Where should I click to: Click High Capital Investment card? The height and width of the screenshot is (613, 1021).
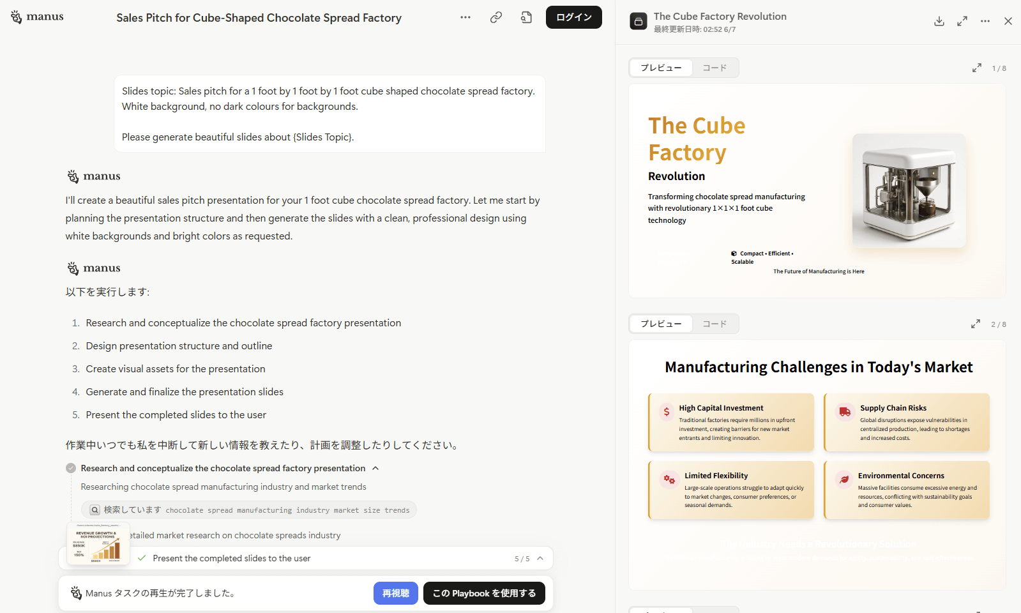(731, 422)
